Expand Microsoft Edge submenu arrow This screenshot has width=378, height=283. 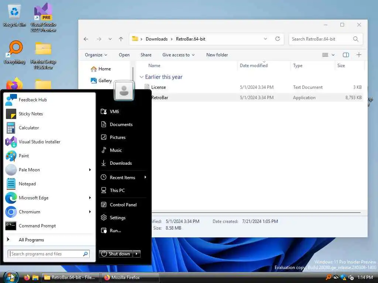[x=90, y=198]
